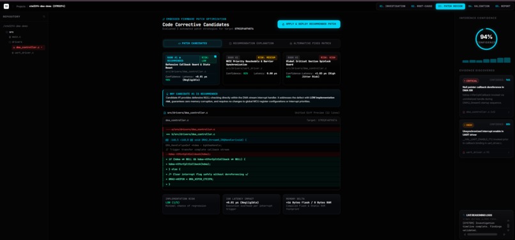
Task: Collapse the drivers folder
Action: [15, 42]
